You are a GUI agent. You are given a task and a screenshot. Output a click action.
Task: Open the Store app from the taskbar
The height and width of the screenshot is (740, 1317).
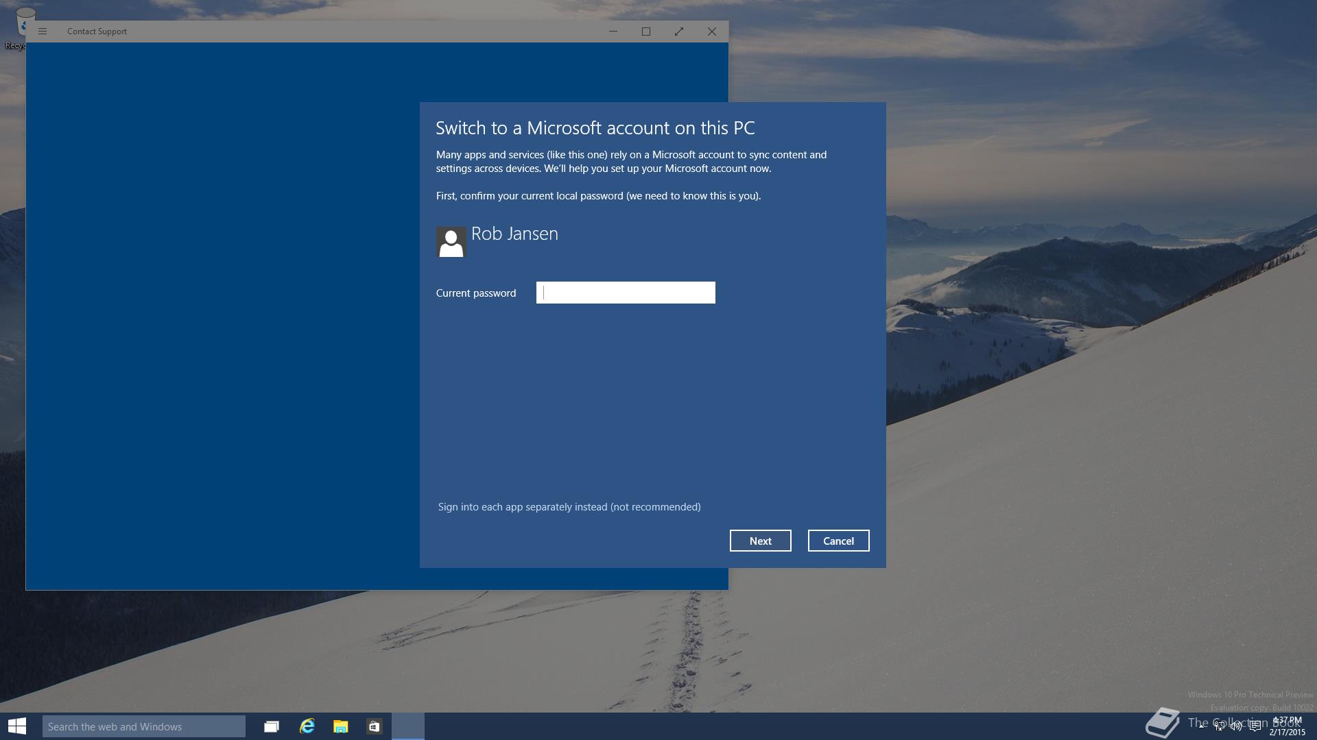374,726
